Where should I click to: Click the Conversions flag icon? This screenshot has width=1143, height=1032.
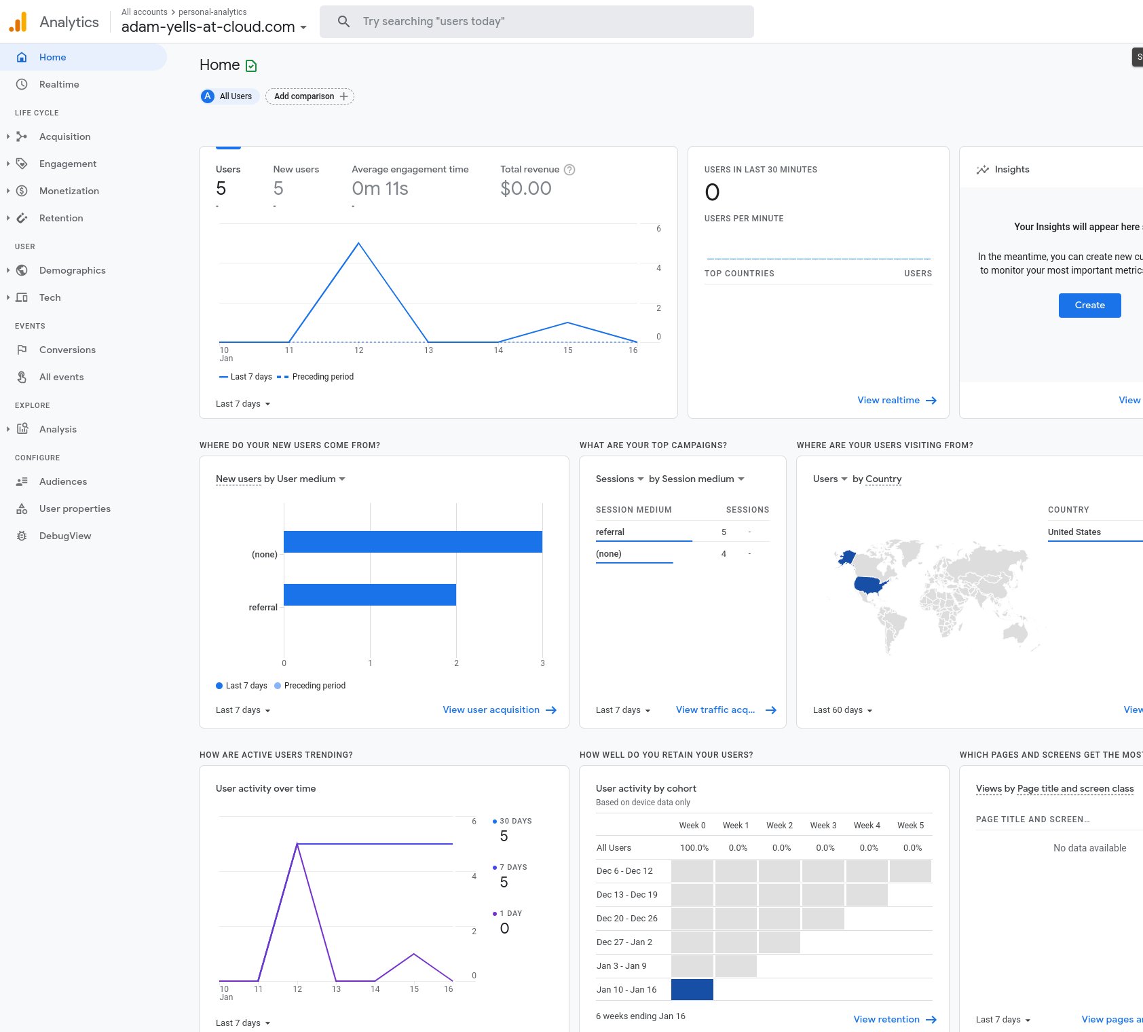click(x=22, y=350)
